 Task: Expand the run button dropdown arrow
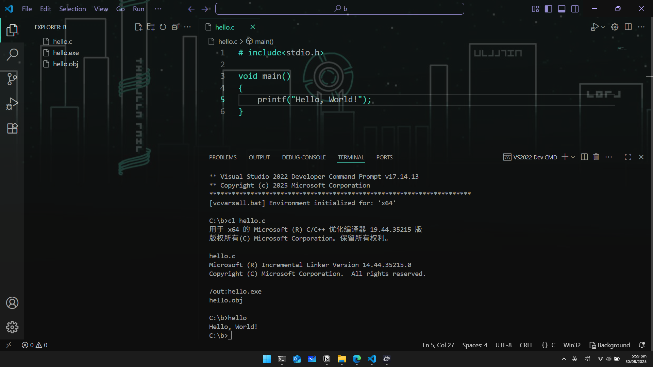[603, 27]
